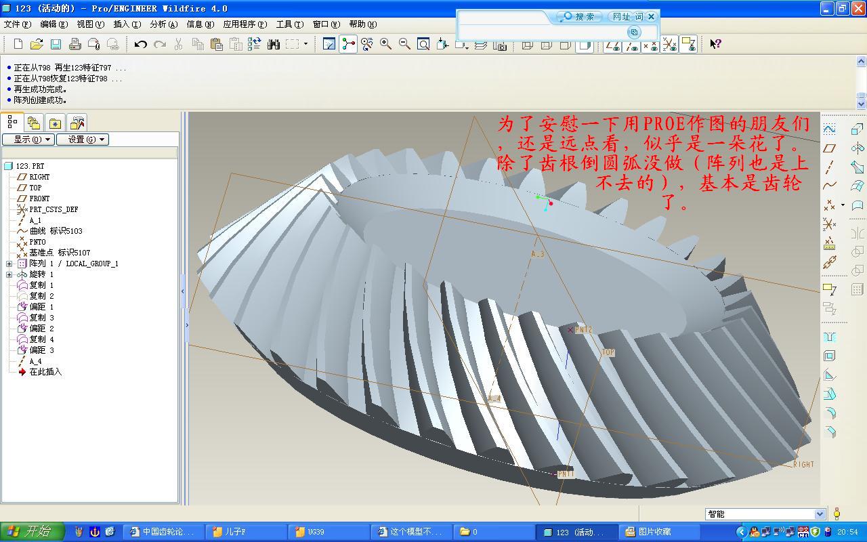Expand the 阵列 1 / LOCAL_GROUP_1 node
The width and height of the screenshot is (867, 542).
click(9, 264)
